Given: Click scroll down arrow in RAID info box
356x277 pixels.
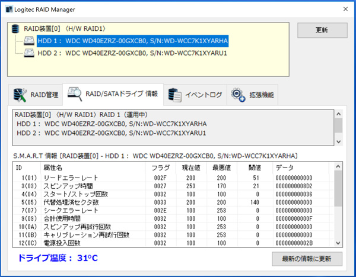Looking at the screenshot, I should 339,142.
